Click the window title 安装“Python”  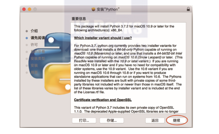tap(108, 9)
